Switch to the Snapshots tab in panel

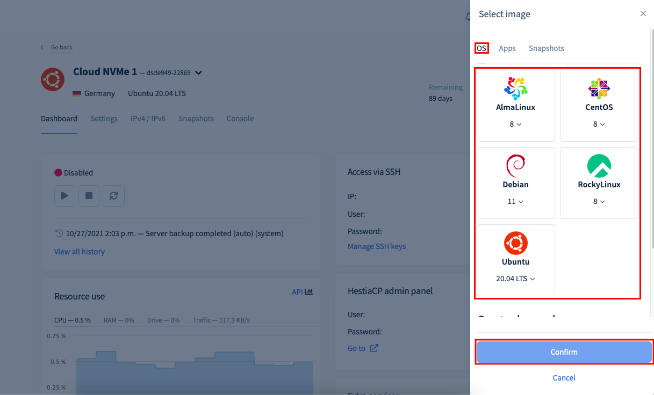[x=547, y=48]
